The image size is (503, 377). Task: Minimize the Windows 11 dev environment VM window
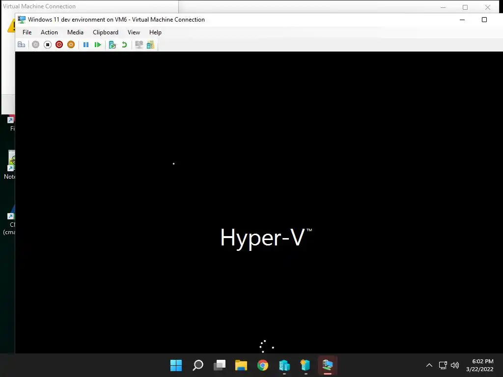pos(462,20)
